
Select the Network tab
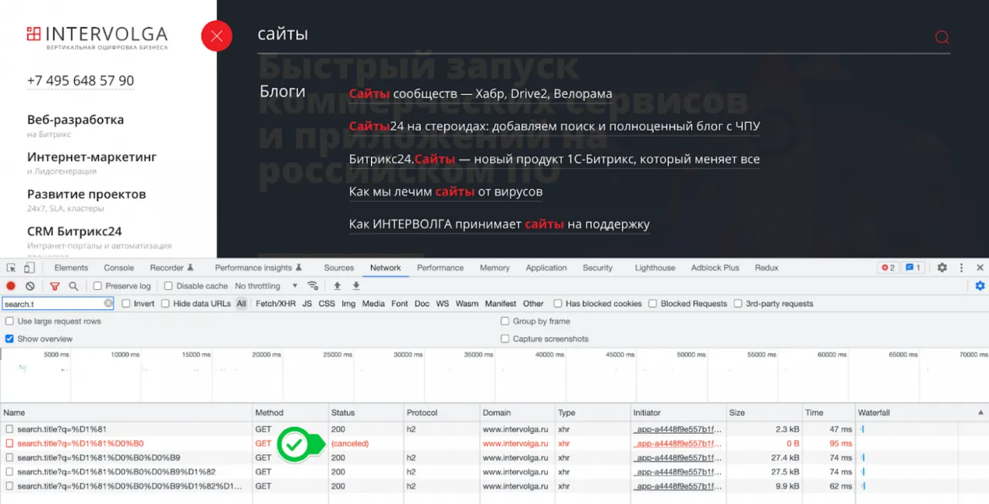[x=385, y=267]
